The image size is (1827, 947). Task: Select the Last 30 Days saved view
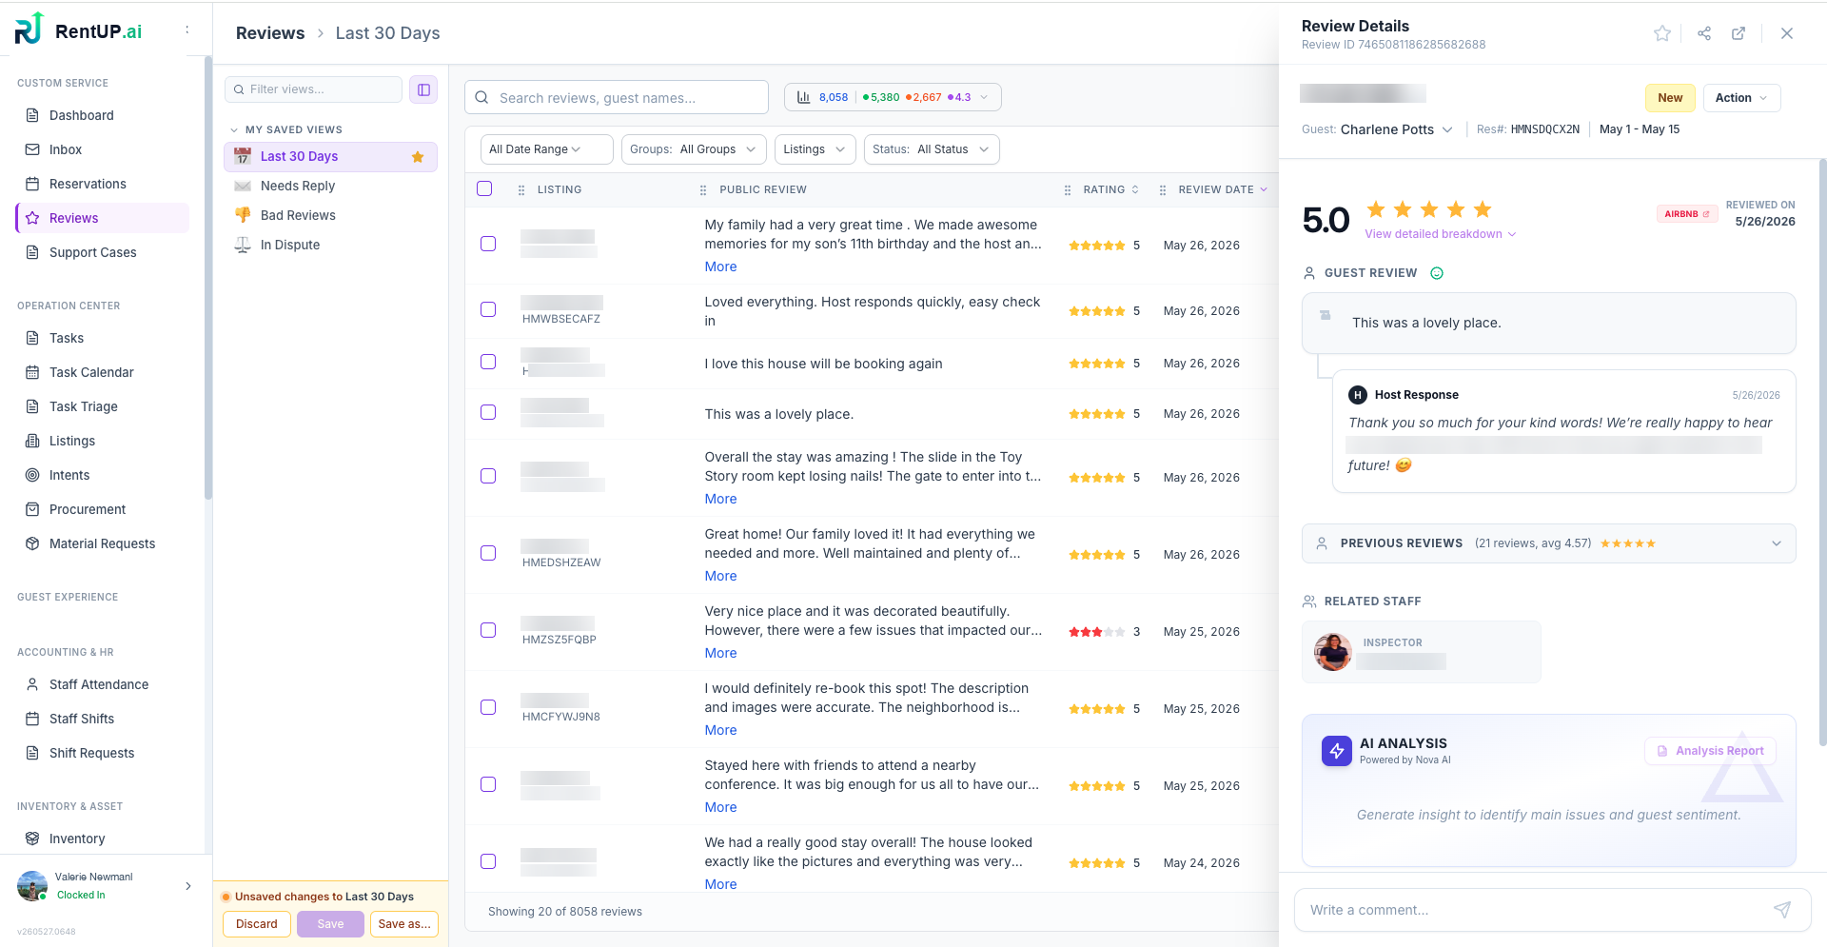pos(330,157)
